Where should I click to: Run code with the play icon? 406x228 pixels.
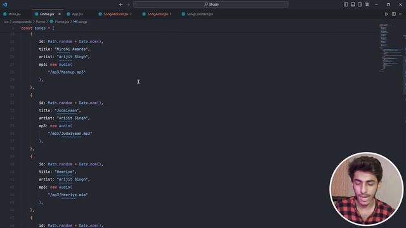[386, 14]
